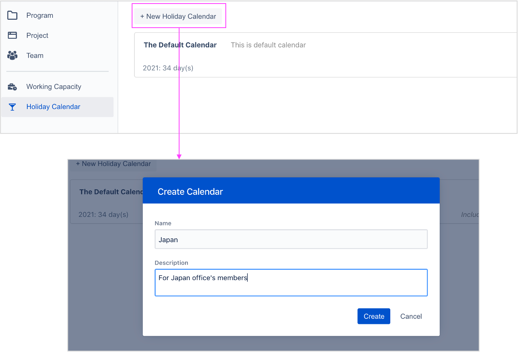
Task: Click the Team people icon in sidebar
Action: coord(12,55)
